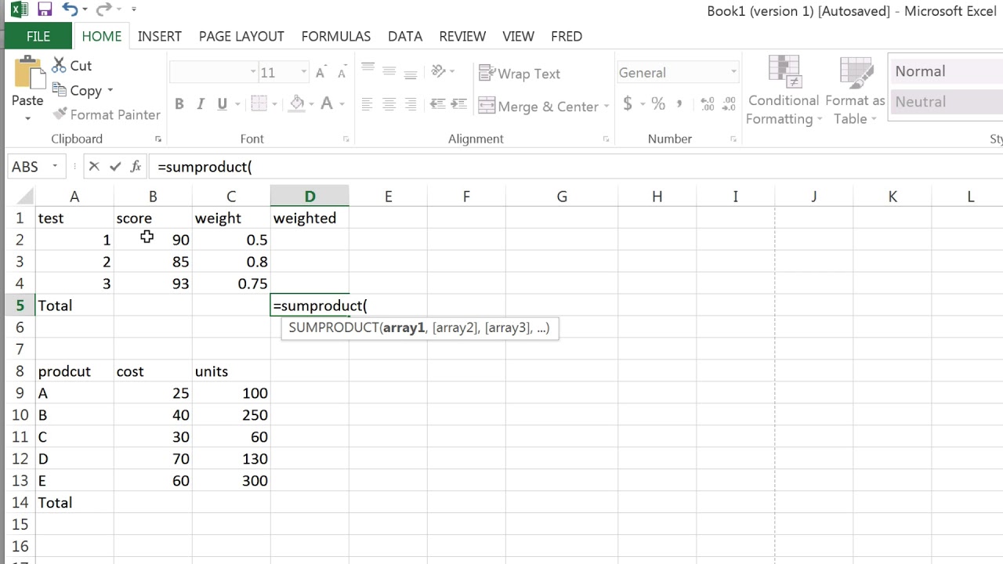Viewport: 1003px width, 564px height.
Task: Click the Orientation text-angle icon
Action: [x=439, y=71]
